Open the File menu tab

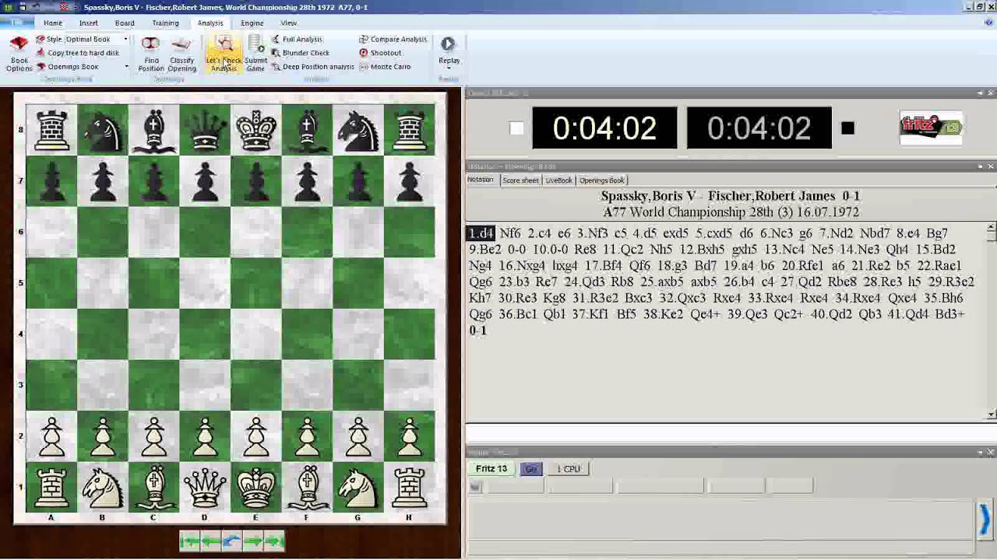(x=17, y=23)
